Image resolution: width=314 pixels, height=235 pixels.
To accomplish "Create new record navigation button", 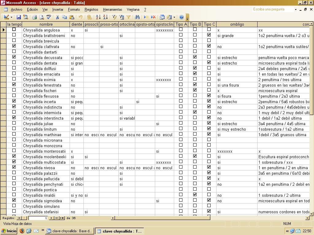I will tap(62, 218).
